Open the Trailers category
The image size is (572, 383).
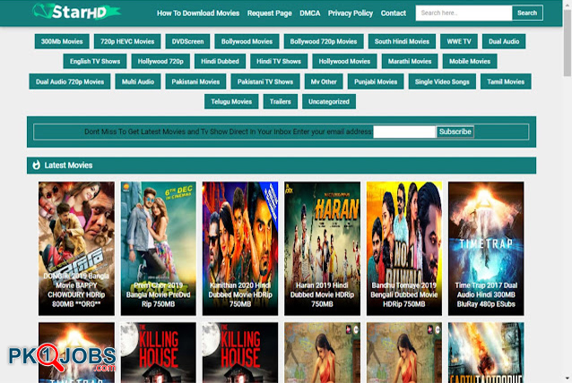pyautogui.click(x=280, y=102)
